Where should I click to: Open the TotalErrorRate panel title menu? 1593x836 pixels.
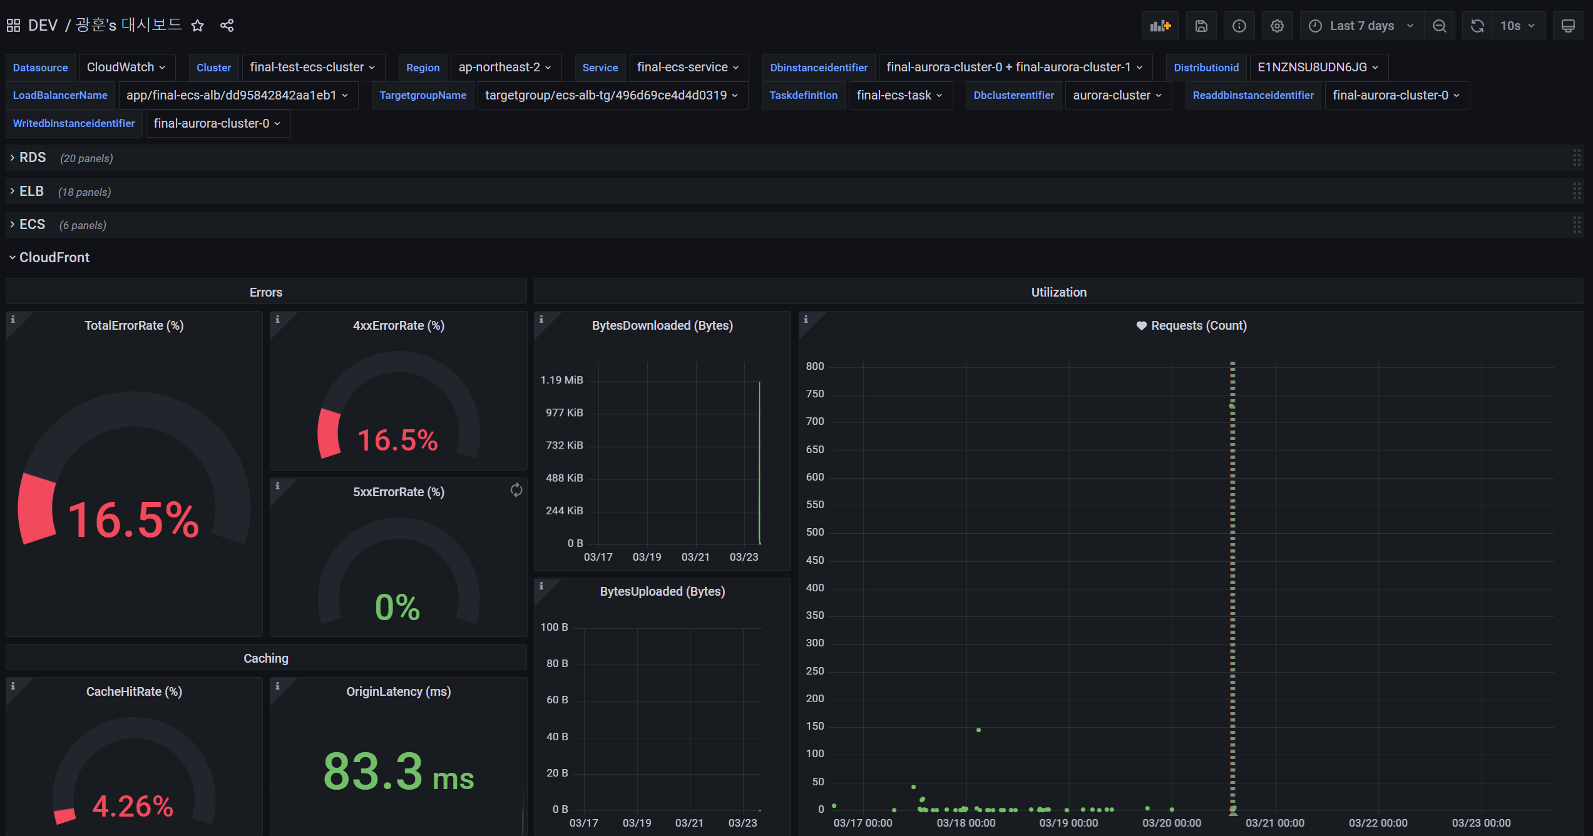click(134, 325)
